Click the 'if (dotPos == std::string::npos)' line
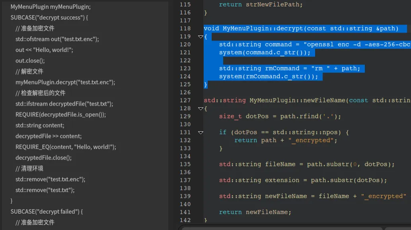This screenshot has height=230, width=411. [284, 132]
